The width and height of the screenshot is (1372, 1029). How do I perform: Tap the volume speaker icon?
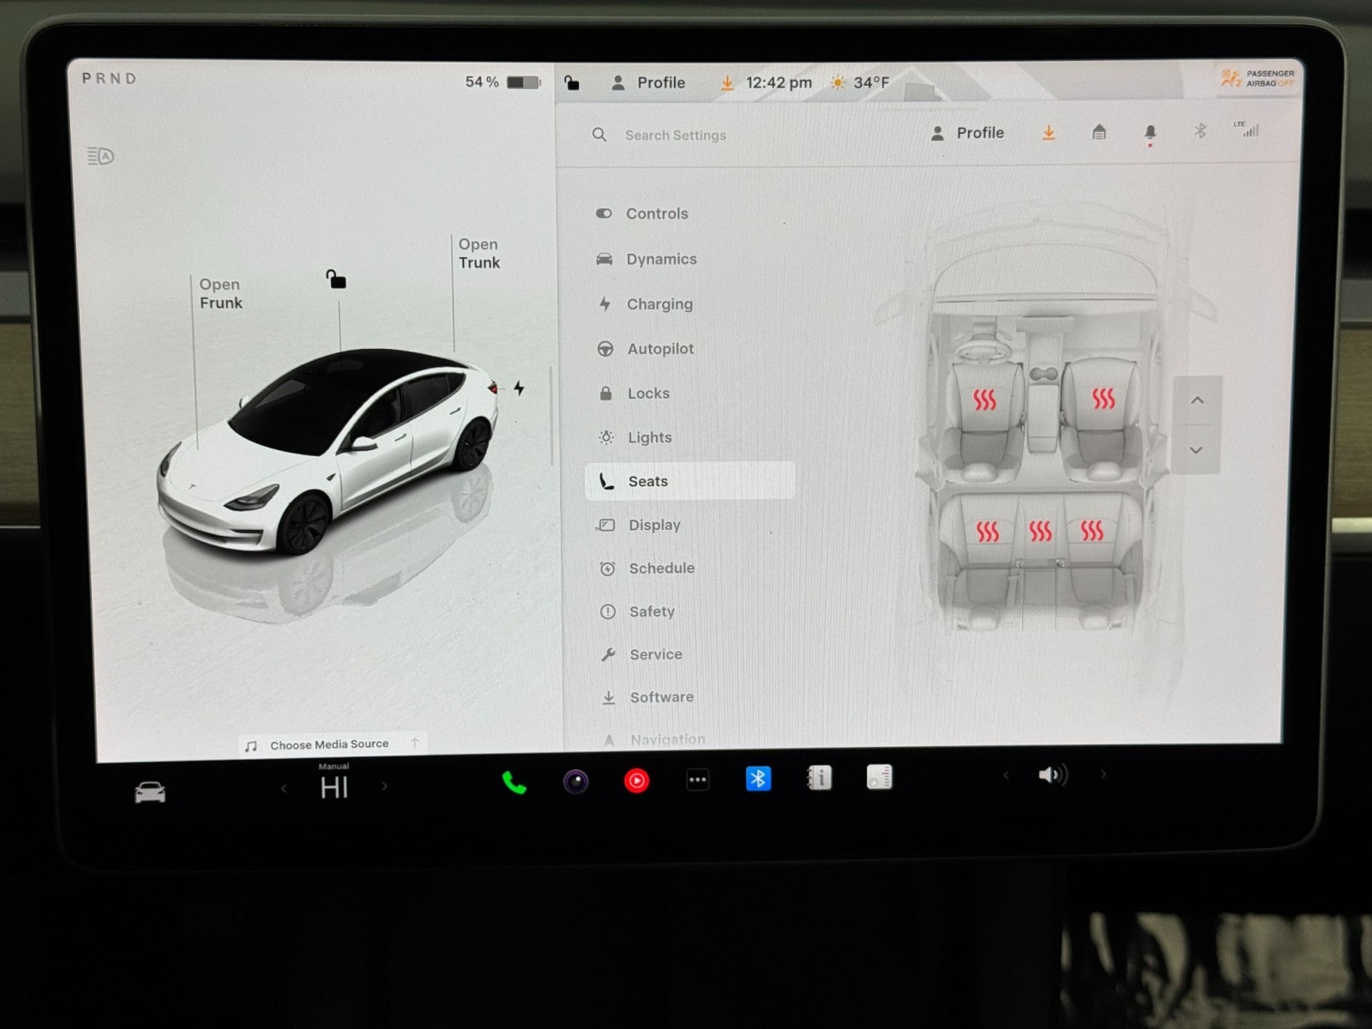(x=1051, y=775)
